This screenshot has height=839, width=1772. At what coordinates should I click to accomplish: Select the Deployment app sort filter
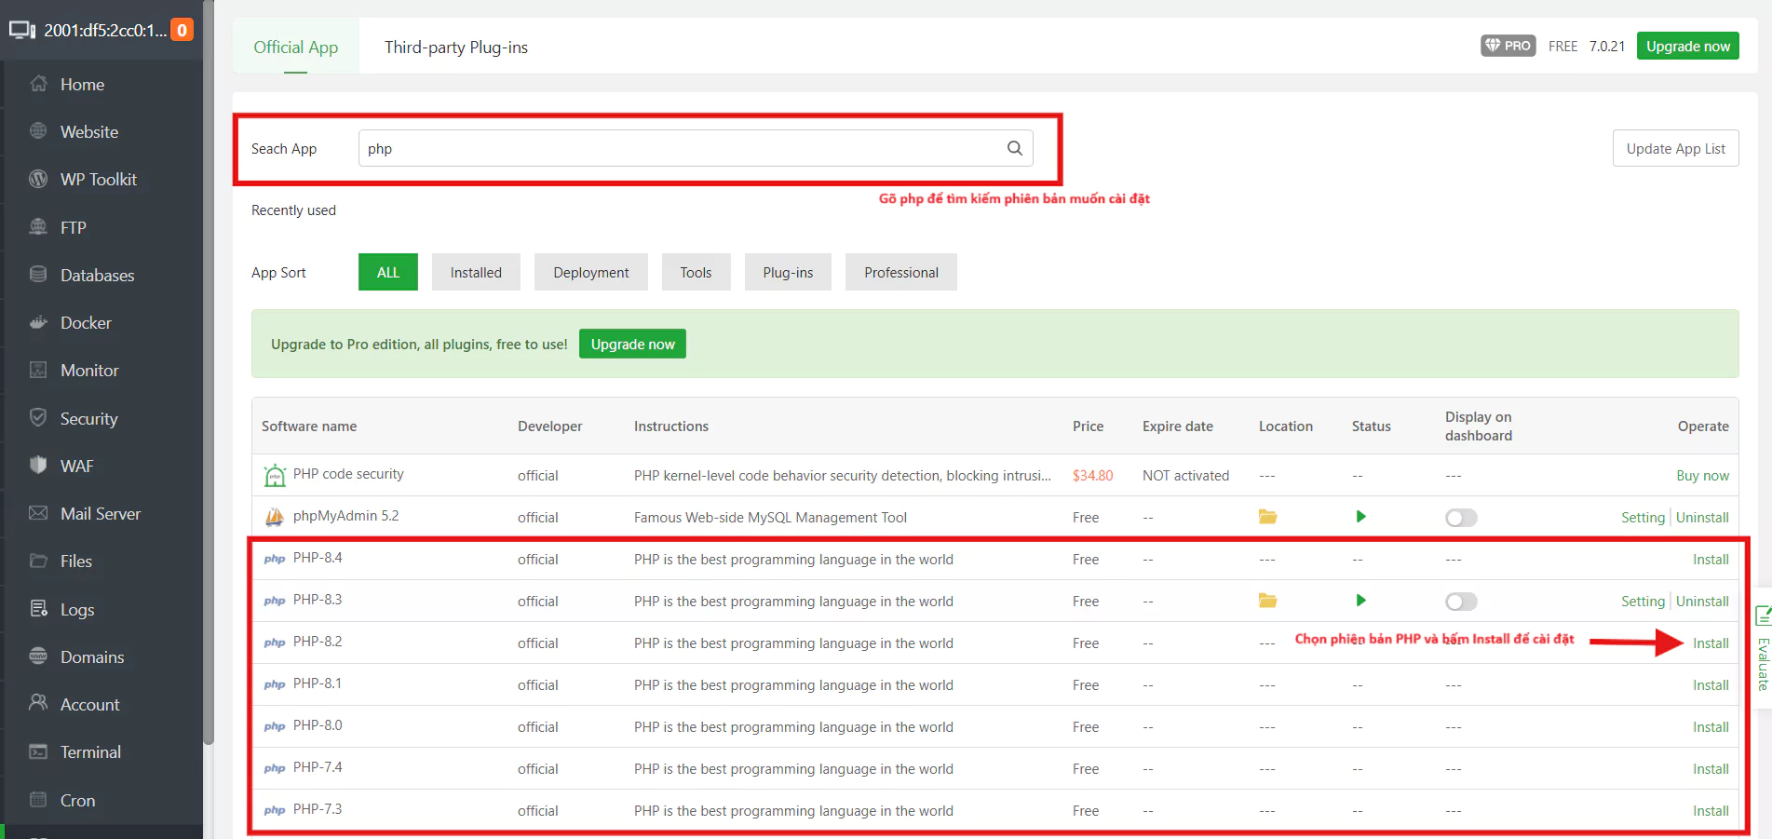[591, 272]
